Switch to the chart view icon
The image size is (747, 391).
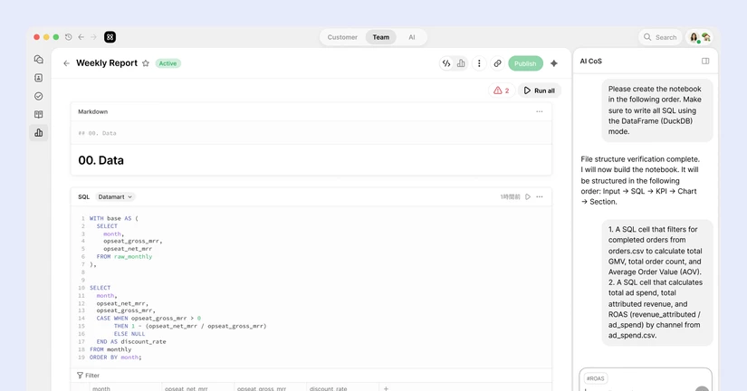[x=461, y=63]
